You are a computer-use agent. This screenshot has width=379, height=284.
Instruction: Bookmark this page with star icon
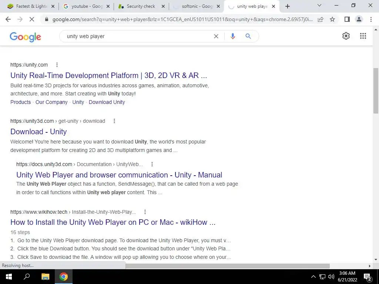point(332,19)
